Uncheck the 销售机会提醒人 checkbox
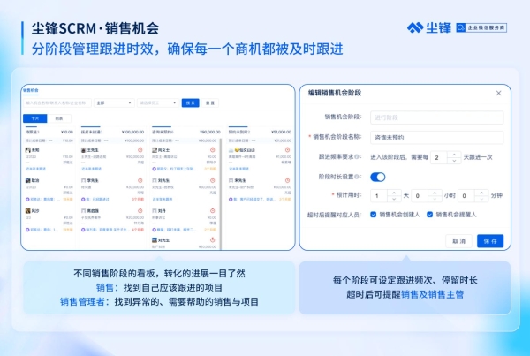Viewport: 530px width, 356px height. tap(429, 215)
